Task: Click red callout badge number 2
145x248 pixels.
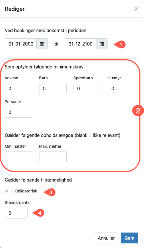Action: click(x=138, y=111)
